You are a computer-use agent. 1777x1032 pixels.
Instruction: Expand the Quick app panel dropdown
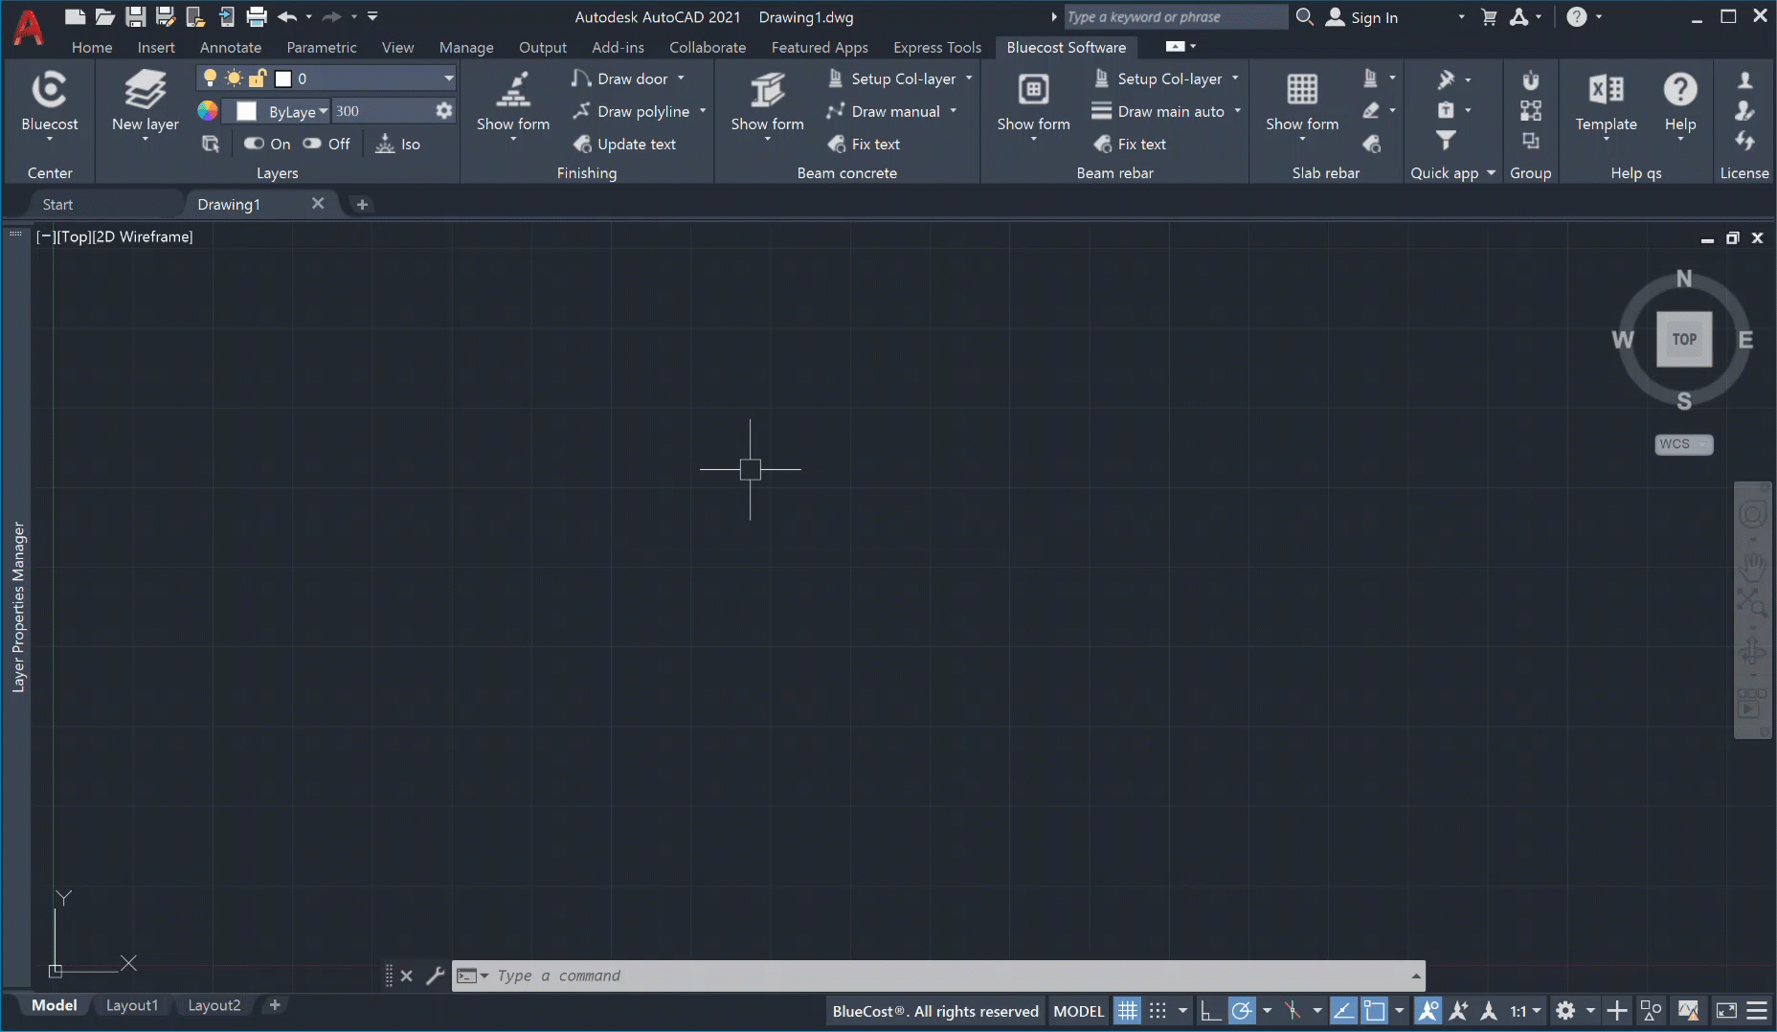point(1491,173)
